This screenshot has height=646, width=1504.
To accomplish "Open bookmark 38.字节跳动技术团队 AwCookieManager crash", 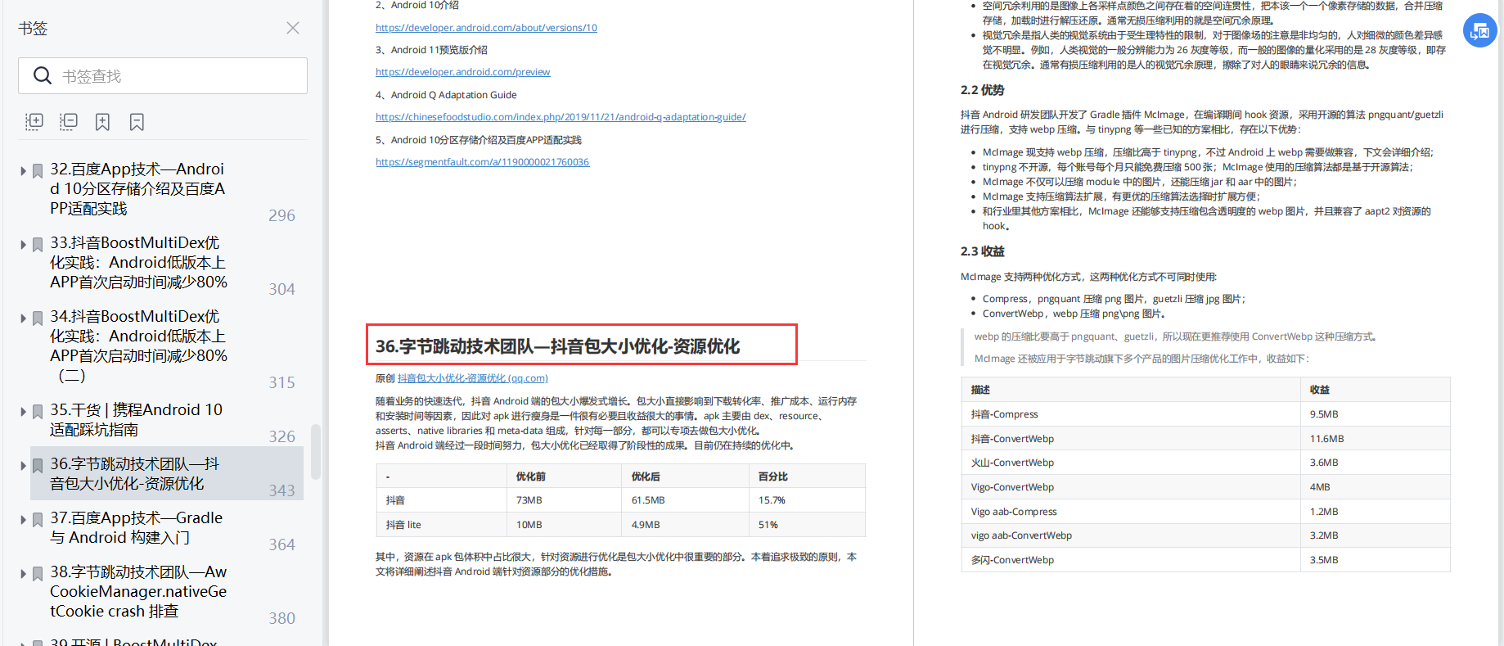I will pyautogui.click(x=138, y=591).
